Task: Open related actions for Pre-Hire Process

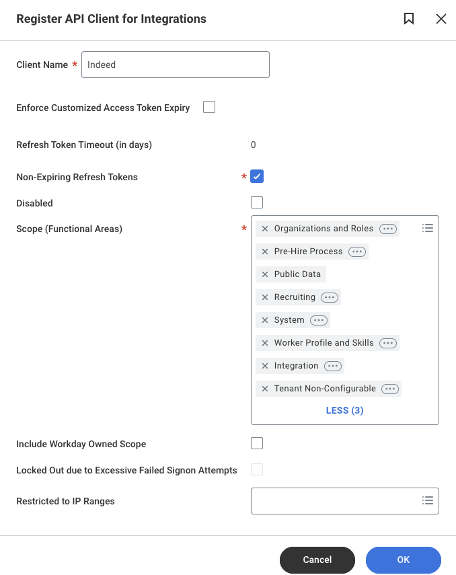Action: tap(357, 252)
